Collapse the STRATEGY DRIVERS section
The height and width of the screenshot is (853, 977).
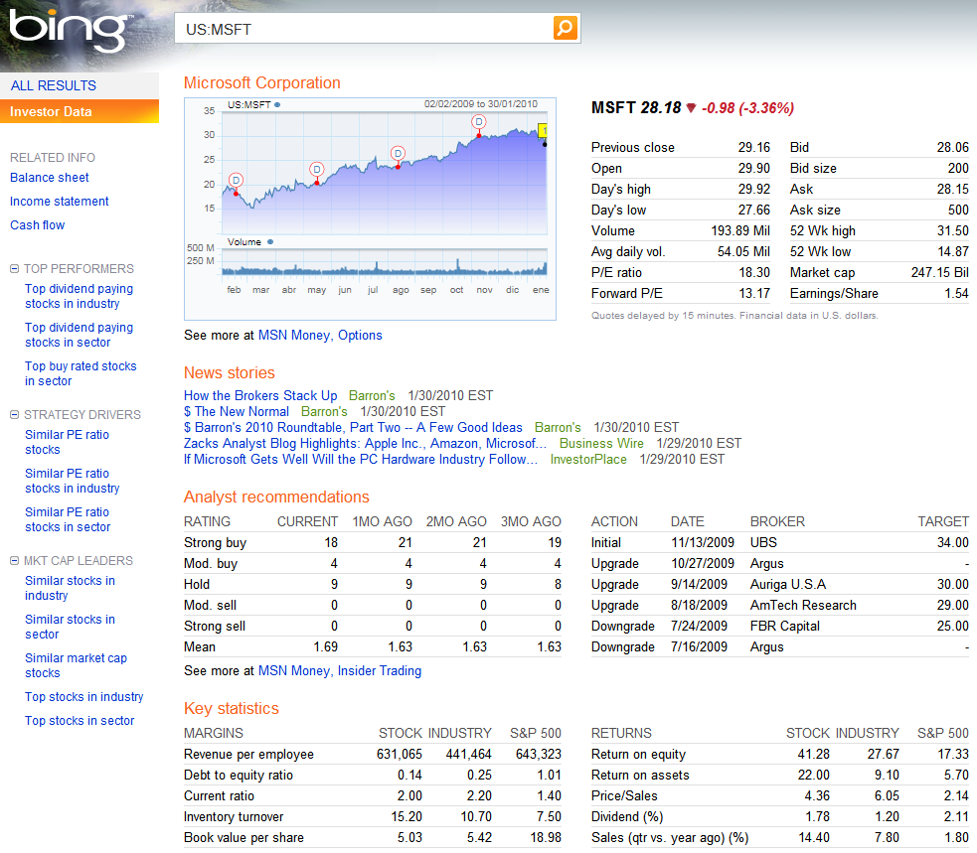pyautogui.click(x=14, y=415)
